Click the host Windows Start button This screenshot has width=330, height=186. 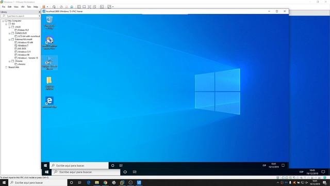[x=4, y=182]
